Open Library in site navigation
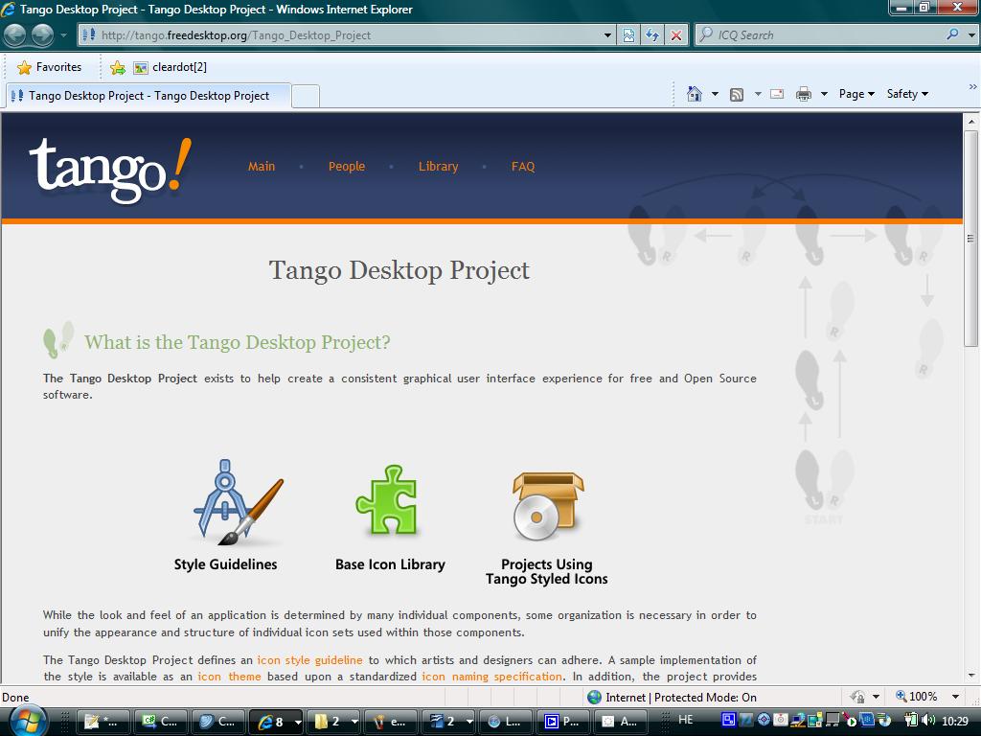The image size is (981, 736). click(438, 167)
